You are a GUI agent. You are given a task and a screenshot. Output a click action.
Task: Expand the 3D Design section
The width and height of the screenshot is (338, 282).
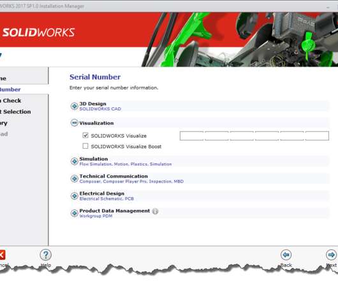click(x=75, y=106)
